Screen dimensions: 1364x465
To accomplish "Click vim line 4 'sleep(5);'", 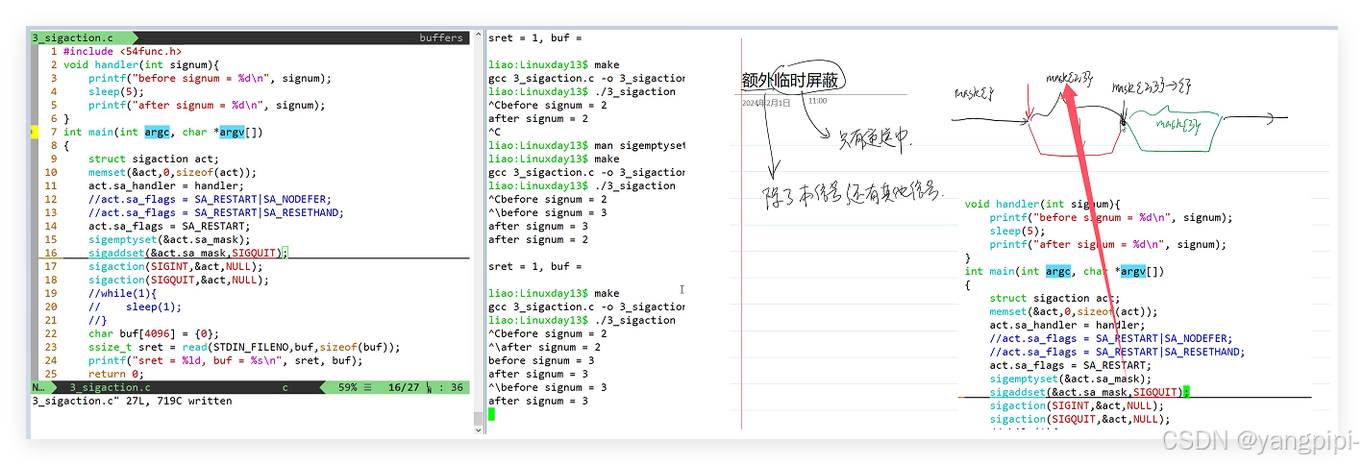I will (x=116, y=92).
